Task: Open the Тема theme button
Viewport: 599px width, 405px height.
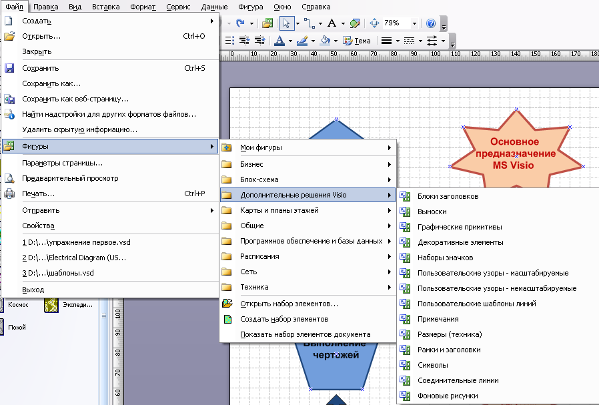Action: pos(357,41)
